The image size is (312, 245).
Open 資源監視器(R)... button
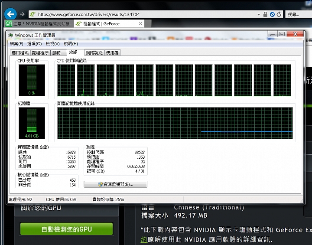coord(115,184)
